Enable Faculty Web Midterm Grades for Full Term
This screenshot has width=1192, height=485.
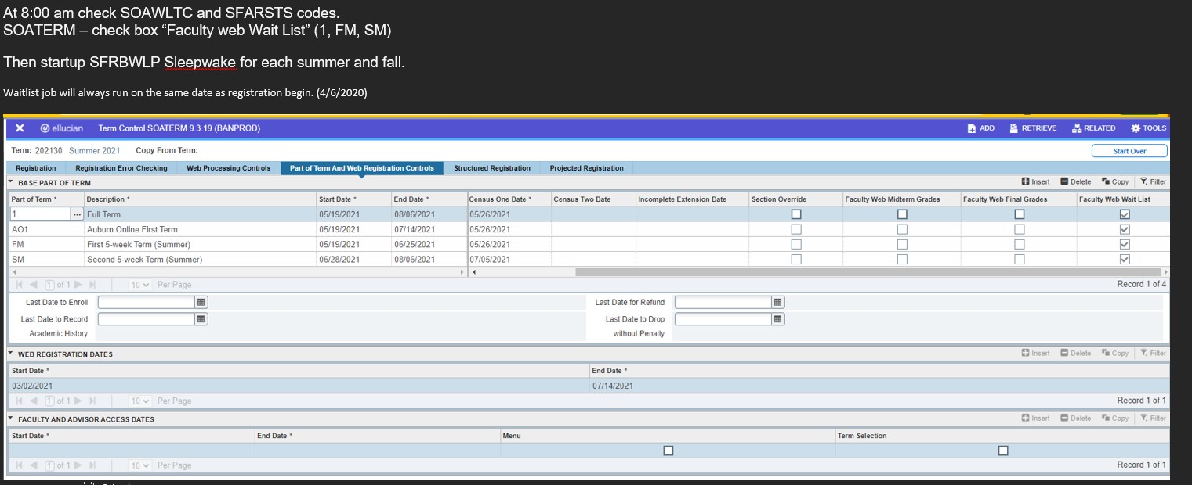click(902, 214)
